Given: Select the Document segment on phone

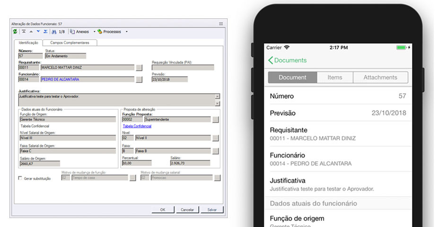Looking at the screenshot, I should (x=292, y=78).
